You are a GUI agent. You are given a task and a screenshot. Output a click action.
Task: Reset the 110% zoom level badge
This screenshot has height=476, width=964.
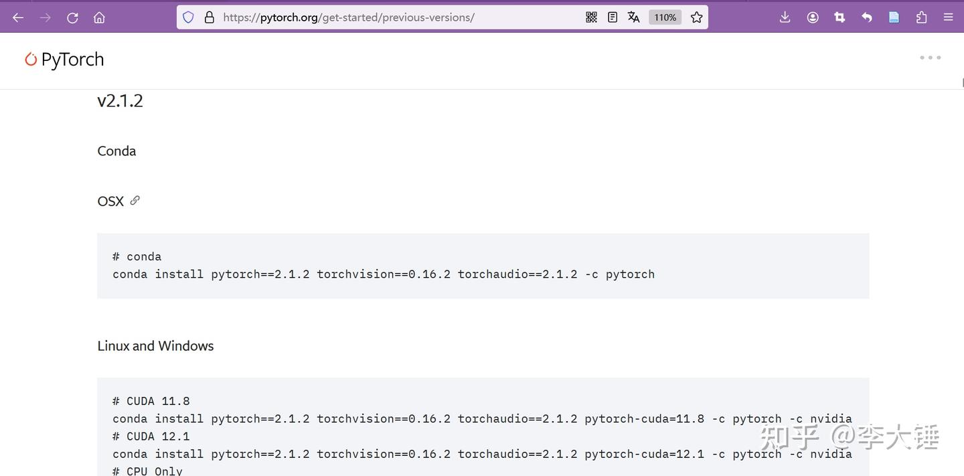[665, 17]
